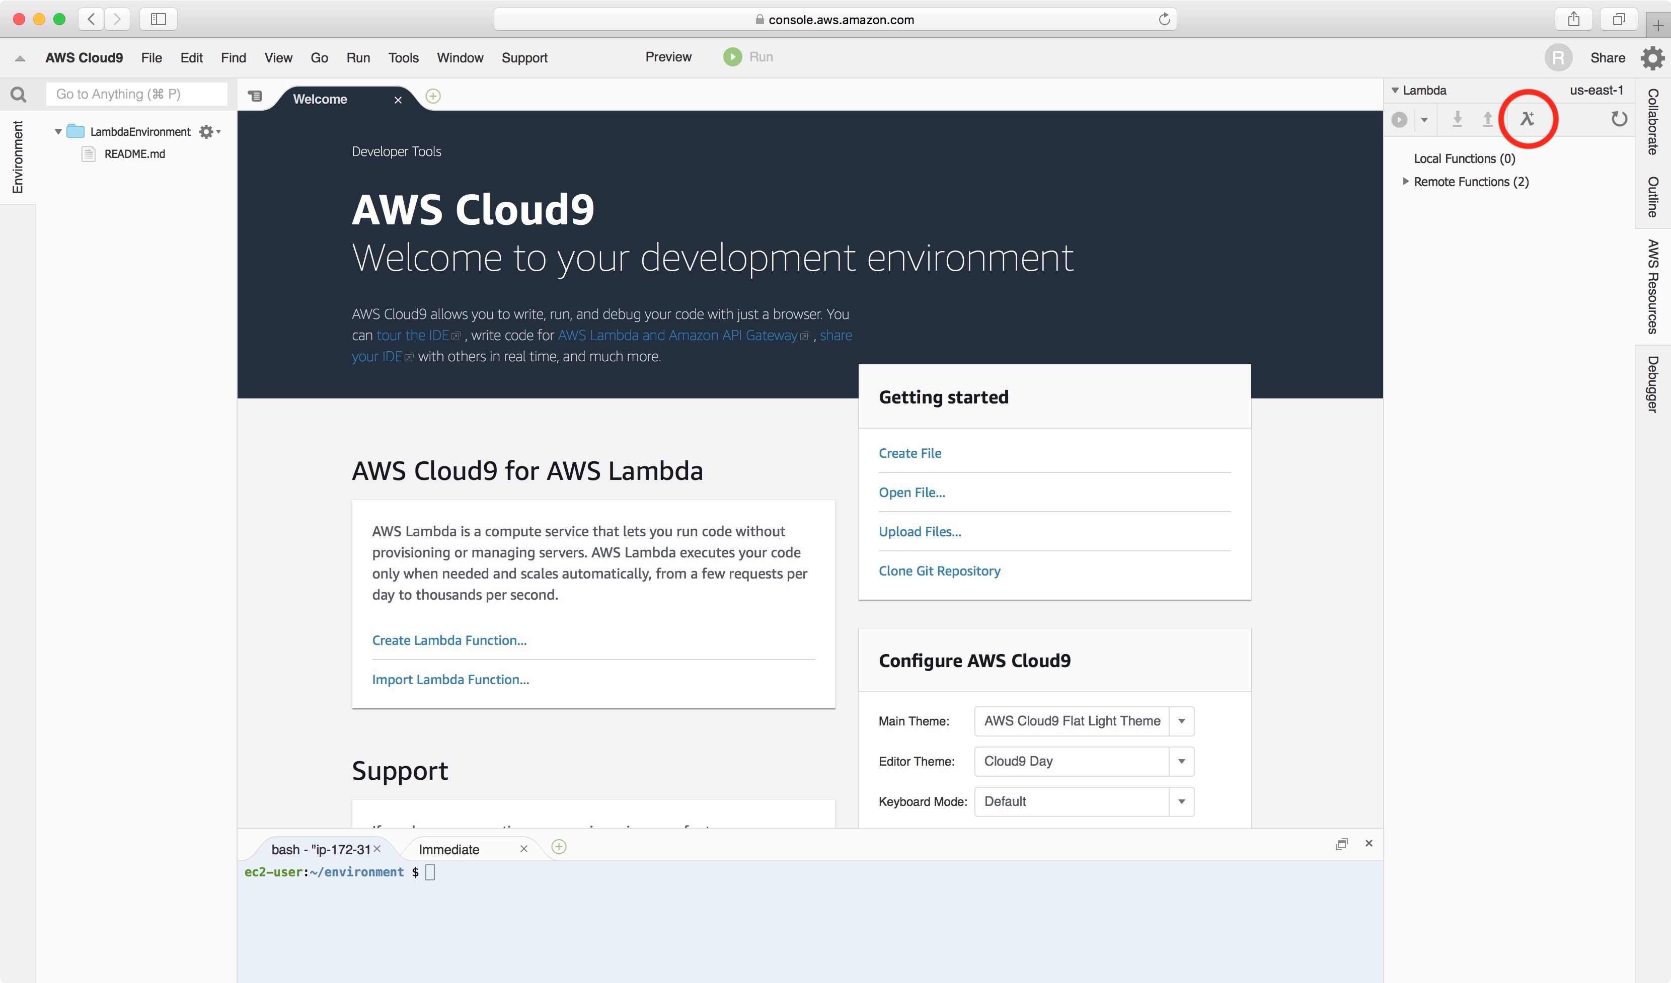Open the Support menu
The width and height of the screenshot is (1671, 983).
tap(524, 58)
